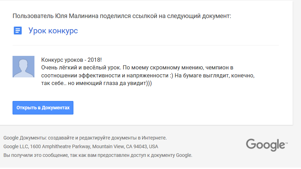Click "1600 Amphitheatre Parkway" address text

[x=61, y=146]
